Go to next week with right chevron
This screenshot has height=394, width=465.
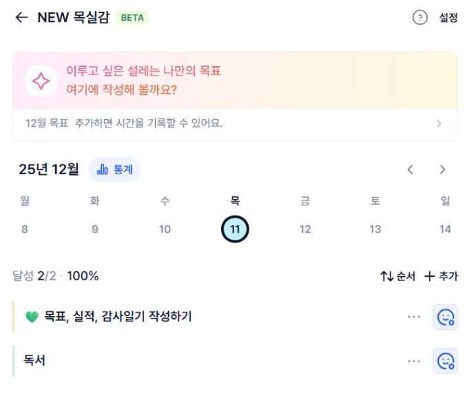[x=442, y=169]
